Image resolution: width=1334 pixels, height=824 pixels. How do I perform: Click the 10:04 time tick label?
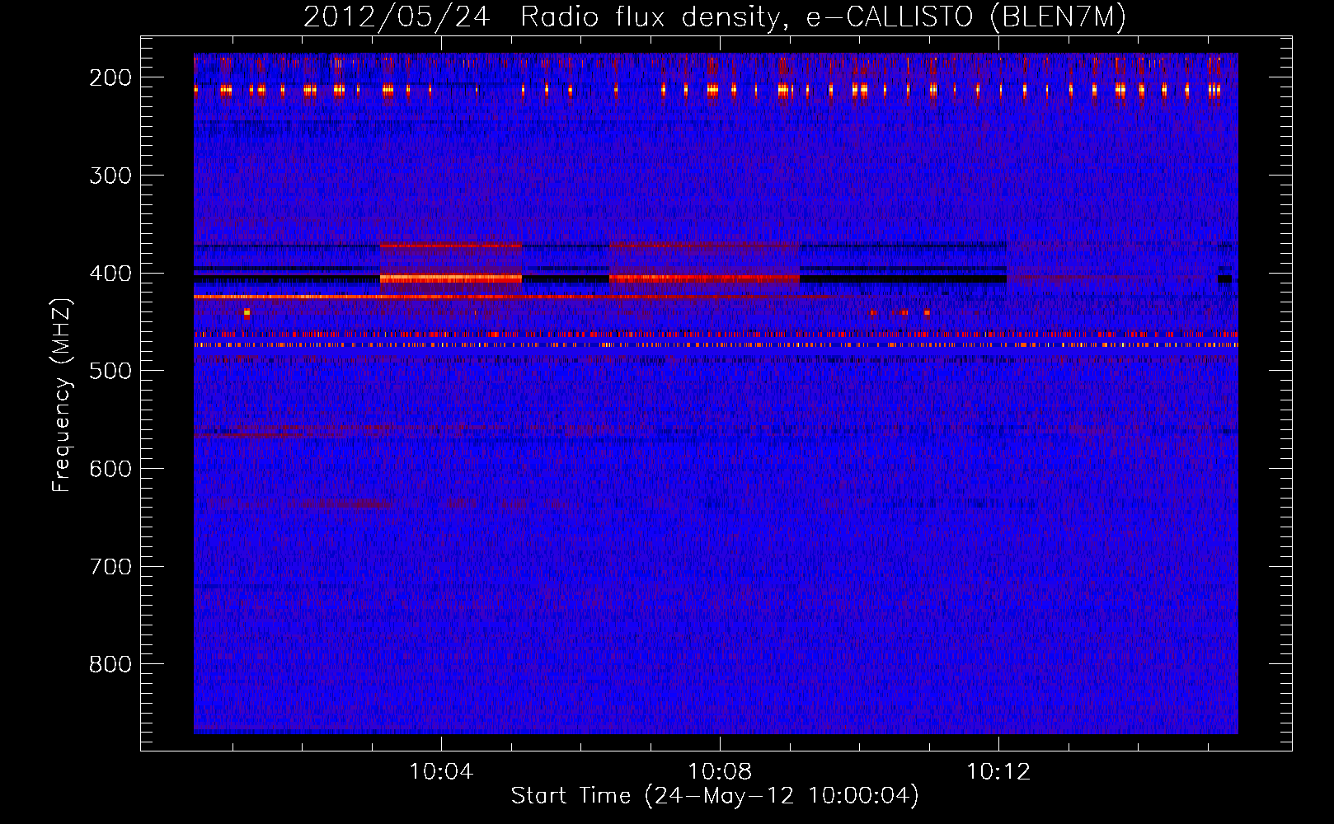[441, 772]
